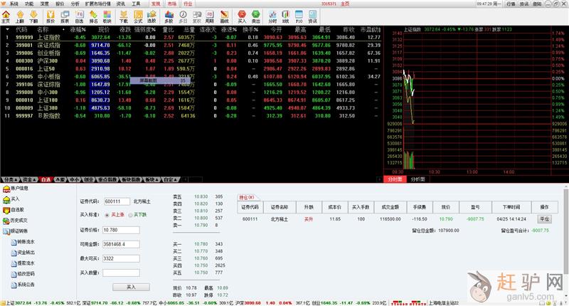569x306 pixels.
Task: Select 资金转出 under 银证转账
Action: 26,253
